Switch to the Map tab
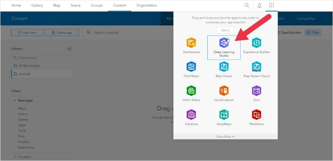This screenshot has width=333, height=161. (57, 5)
